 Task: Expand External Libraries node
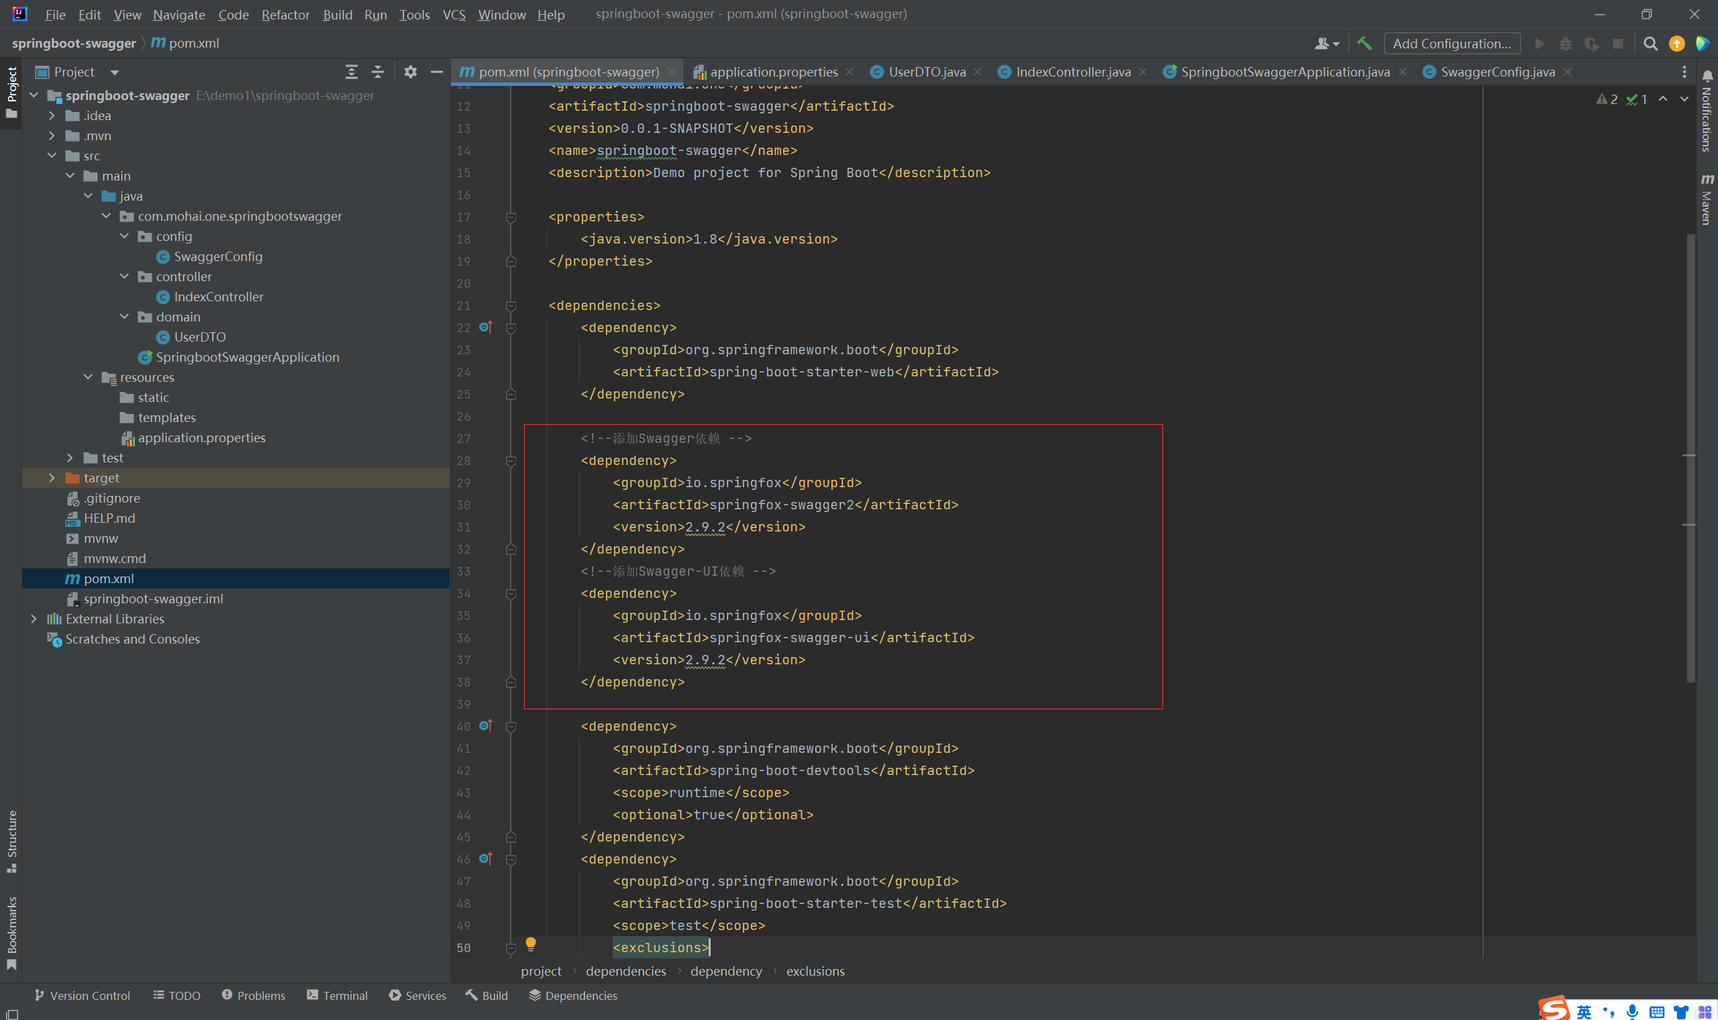[34, 619]
